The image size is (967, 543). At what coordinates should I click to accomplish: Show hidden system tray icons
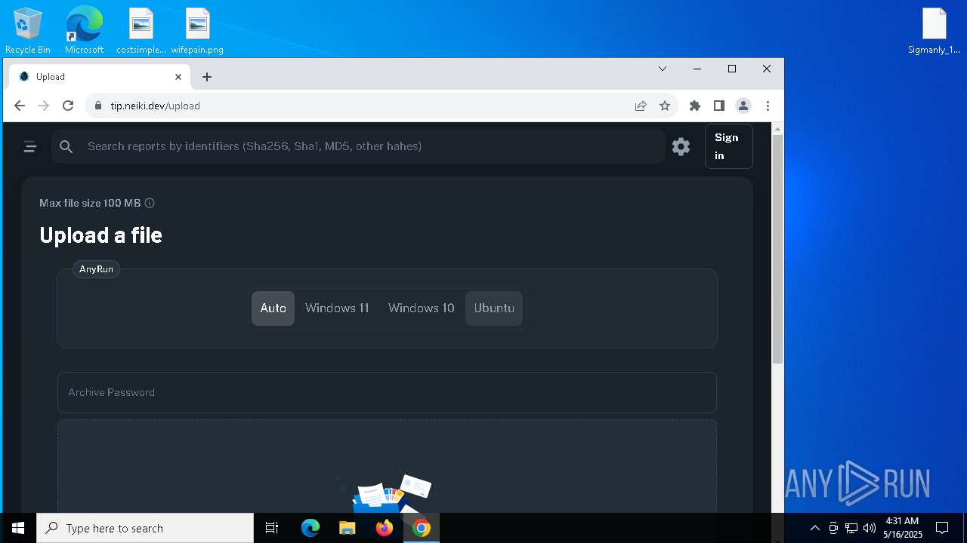[x=814, y=528]
